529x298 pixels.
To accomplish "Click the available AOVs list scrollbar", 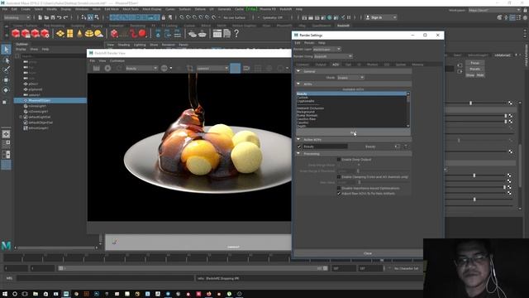I will [x=408, y=109].
